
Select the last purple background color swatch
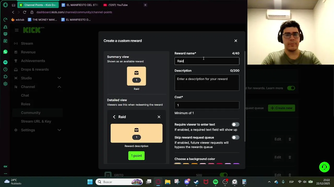[x=236, y=164]
